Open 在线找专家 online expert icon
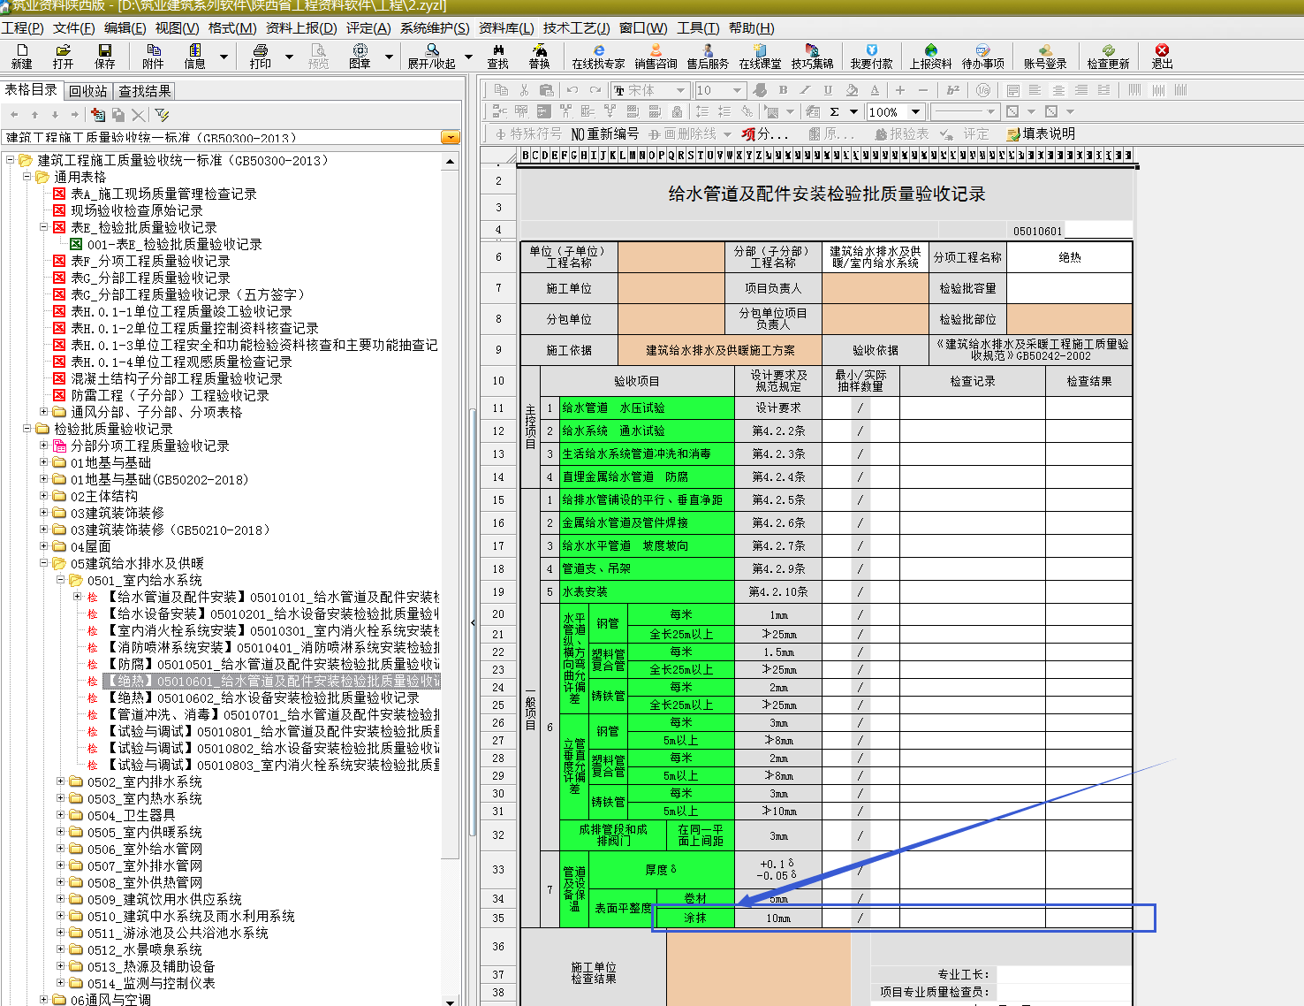This screenshot has height=1006, width=1304. point(598,56)
